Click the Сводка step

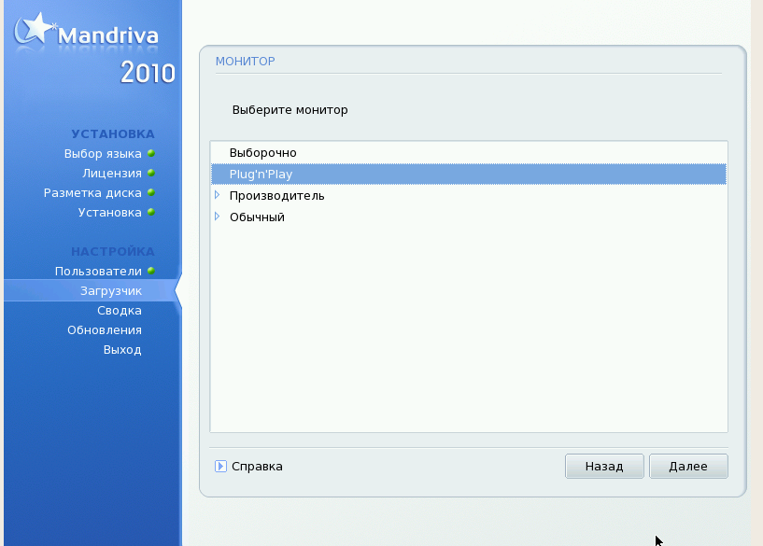pyautogui.click(x=120, y=310)
